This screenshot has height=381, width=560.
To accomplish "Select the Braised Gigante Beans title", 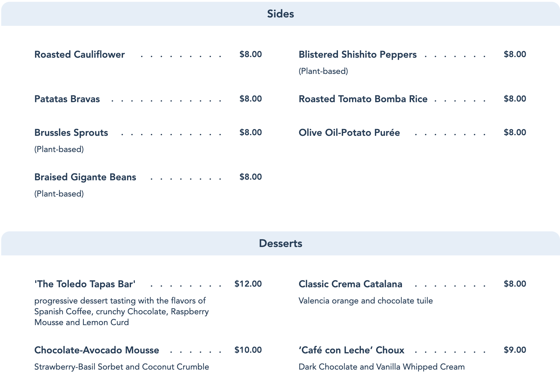I will (x=85, y=177).
